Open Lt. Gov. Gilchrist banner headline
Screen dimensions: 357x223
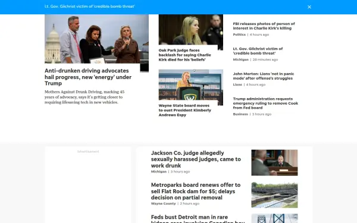coord(90,7)
